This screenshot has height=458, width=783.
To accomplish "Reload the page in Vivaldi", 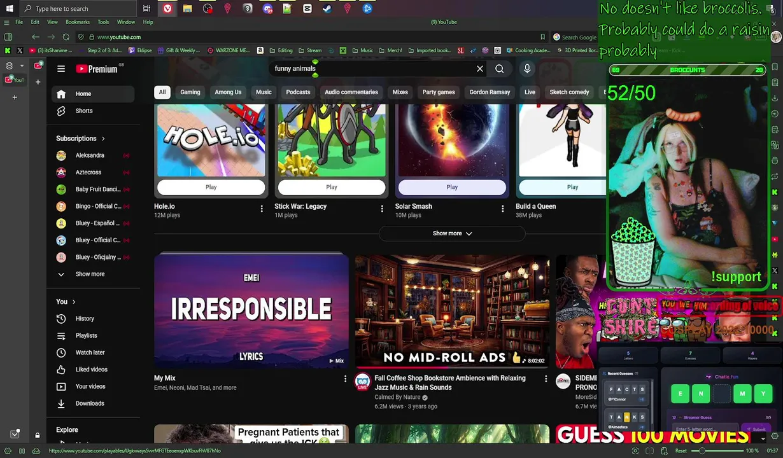I will coord(66,37).
